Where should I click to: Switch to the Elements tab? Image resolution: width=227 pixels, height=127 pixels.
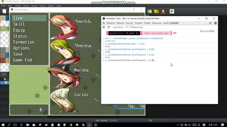[111, 23]
